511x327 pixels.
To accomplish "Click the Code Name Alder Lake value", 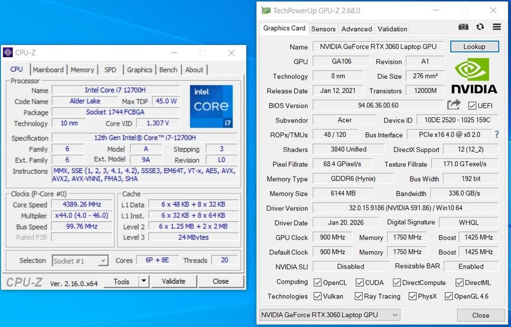I will pyautogui.click(x=85, y=101).
